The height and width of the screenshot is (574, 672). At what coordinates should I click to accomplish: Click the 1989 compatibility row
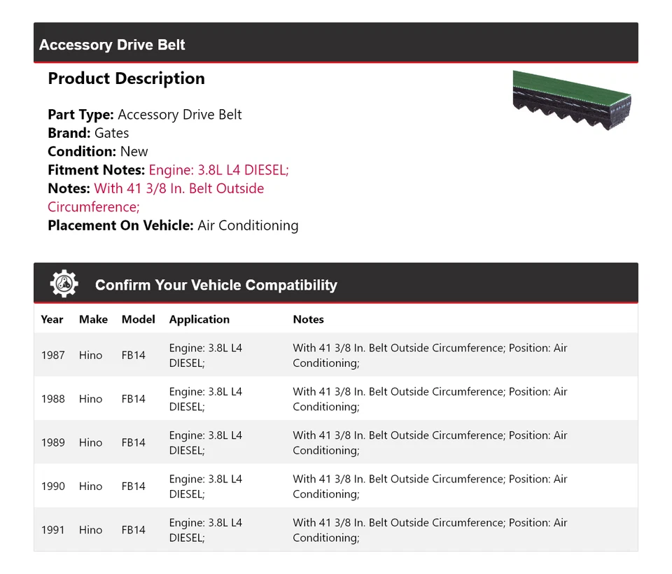(335, 442)
